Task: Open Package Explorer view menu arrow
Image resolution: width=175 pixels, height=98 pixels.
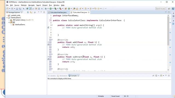Action: pyautogui.click(x=39, y=12)
